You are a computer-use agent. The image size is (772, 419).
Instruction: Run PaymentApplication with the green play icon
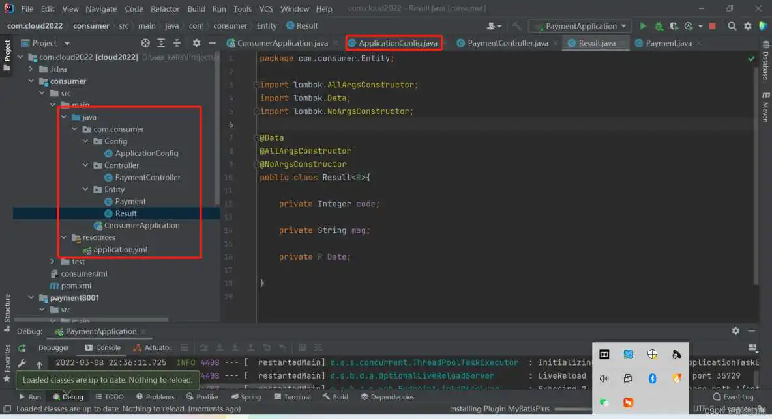tap(643, 26)
